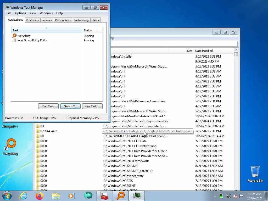Switch to the Users tab

coord(95,20)
